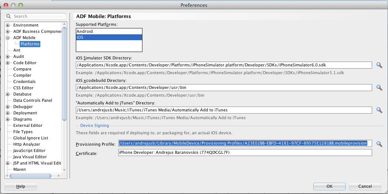
Task: Click the category tree vertical scrollbar
Action: click(64, 74)
